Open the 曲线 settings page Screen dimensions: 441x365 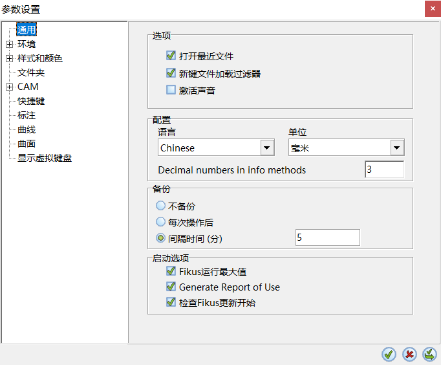(27, 129)
